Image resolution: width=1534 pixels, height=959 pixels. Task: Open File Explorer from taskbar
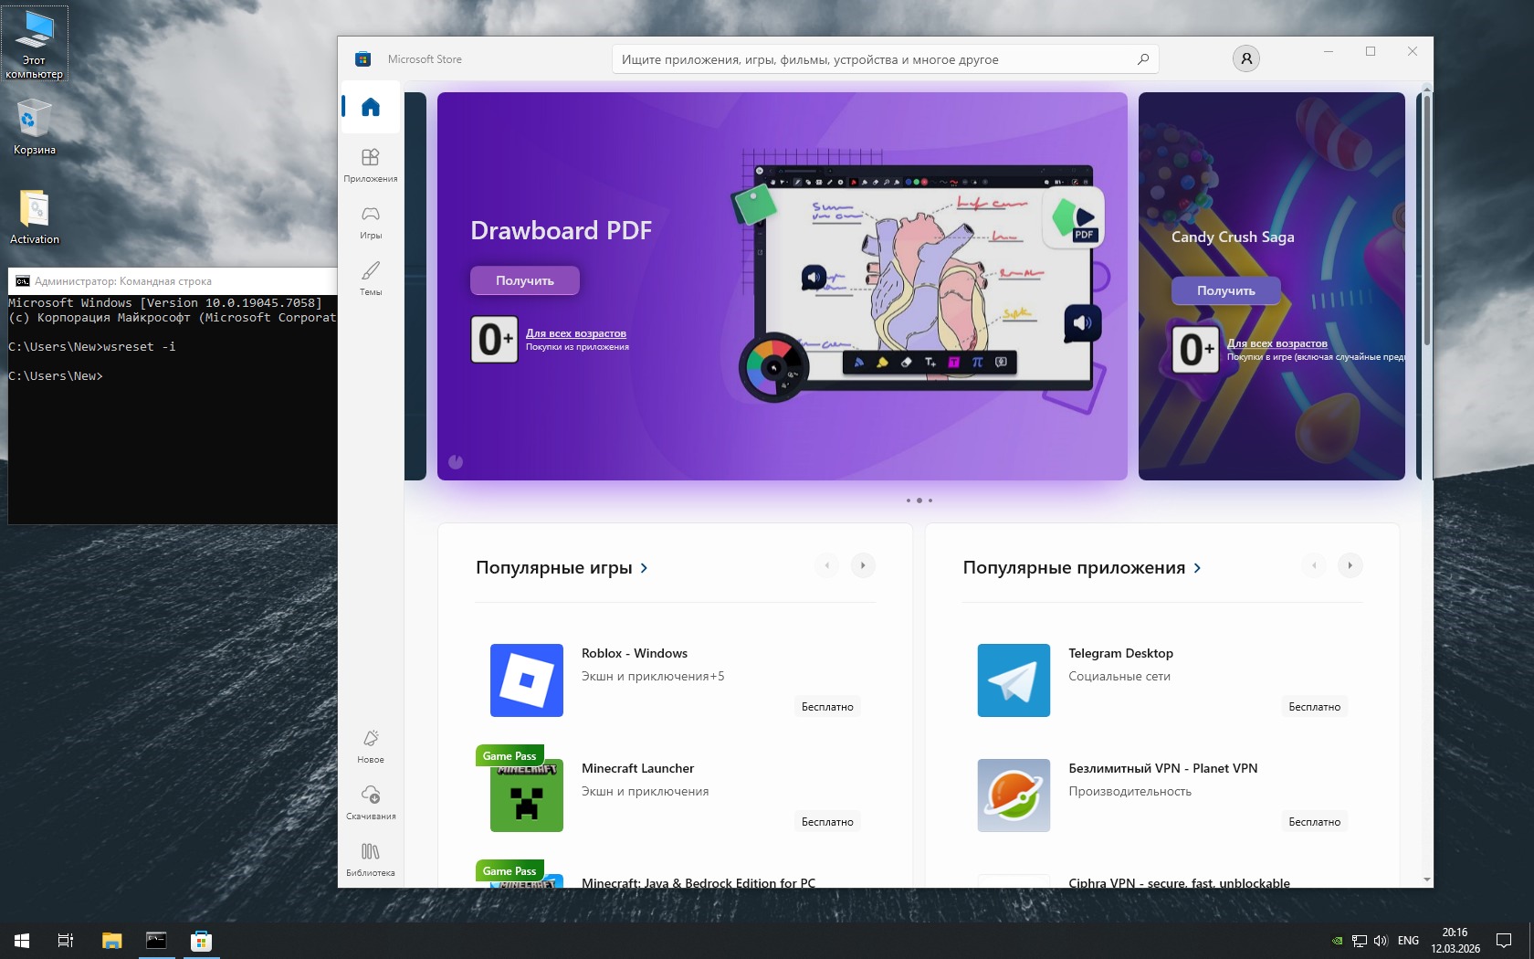click(111, 940)
